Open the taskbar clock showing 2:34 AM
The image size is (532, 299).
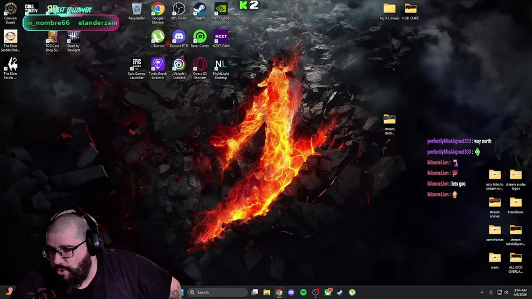[520, 292]
